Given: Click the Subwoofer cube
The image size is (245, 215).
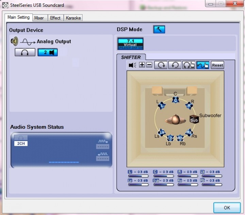Looking at the screenshot, I should (x=194, y=119).
